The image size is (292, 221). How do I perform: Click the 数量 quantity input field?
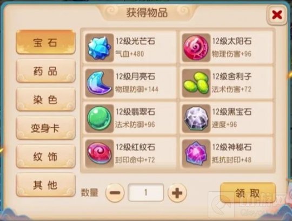point(146,192)
